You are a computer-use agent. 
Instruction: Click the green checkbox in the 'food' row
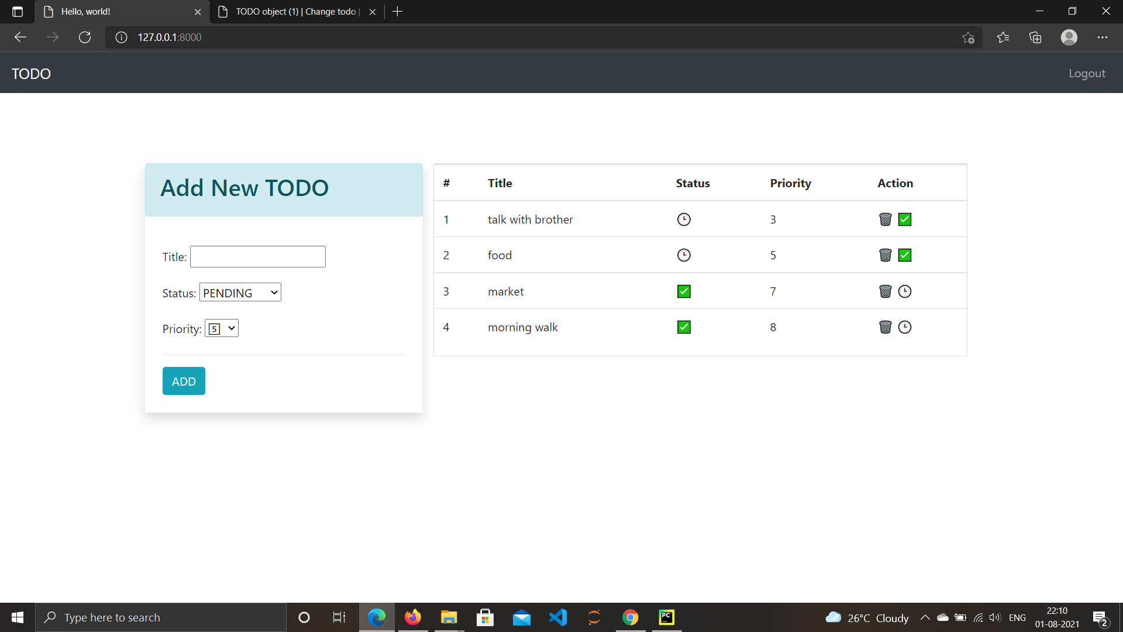(x=904, y=255)
